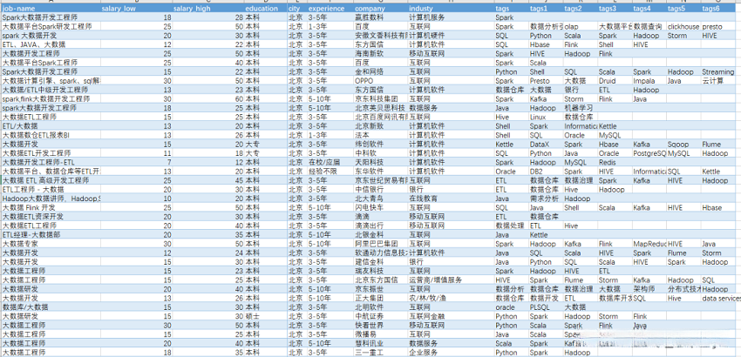Click the ETL工程师 - 大数据 cell
This screenshot has width=741, height=357.
(50, 189)
